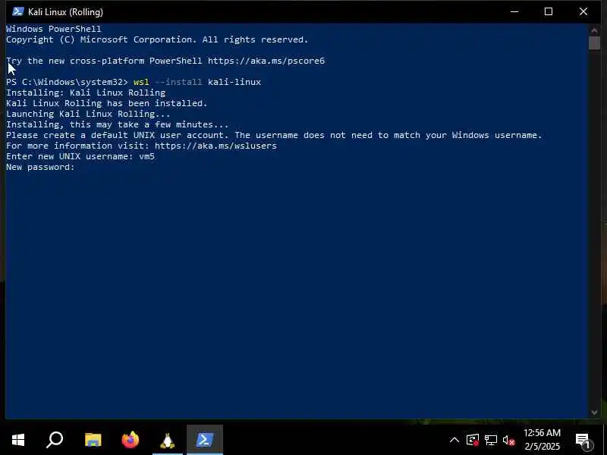Click the https://aka.ms/wslusers URL text

pos(216,146)
